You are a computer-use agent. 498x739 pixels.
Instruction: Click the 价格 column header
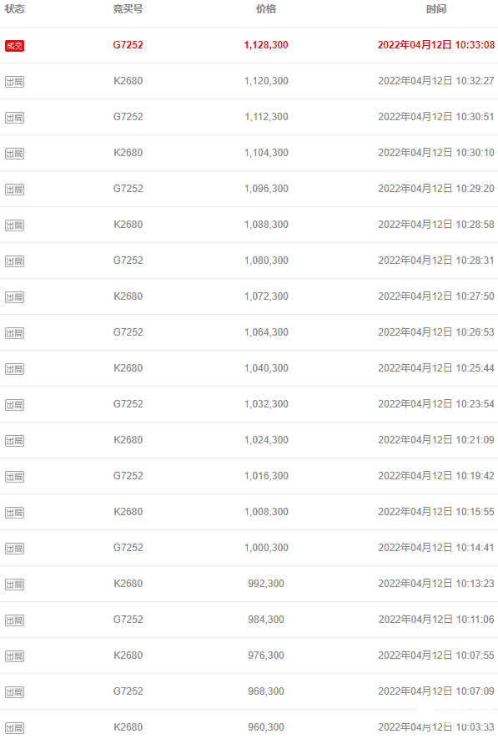coord(266,9)
